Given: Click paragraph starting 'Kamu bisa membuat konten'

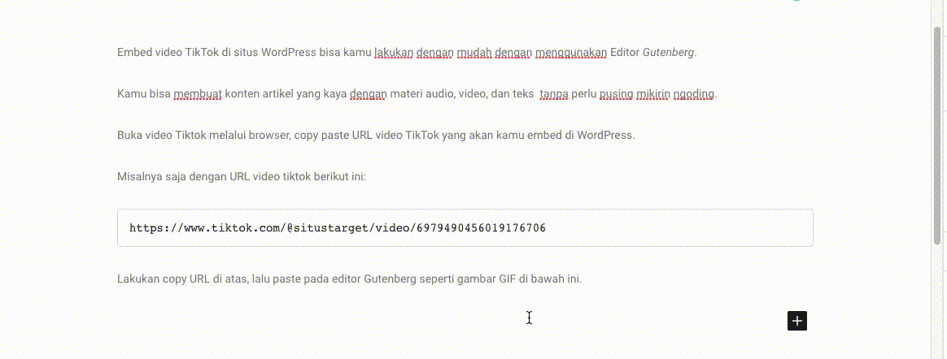Looking at the screenshot, I should [x=417, y=93].
